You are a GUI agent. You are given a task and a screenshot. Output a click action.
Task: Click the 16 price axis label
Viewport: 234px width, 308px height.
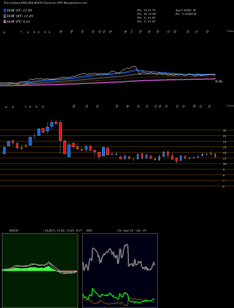pyautogui.click(x=224, y=130)
